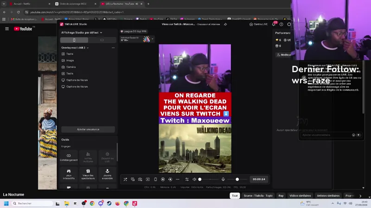Switch to portrait phone layout toggle
Viewport: 371px width, 208px height.
pos(74,40)
